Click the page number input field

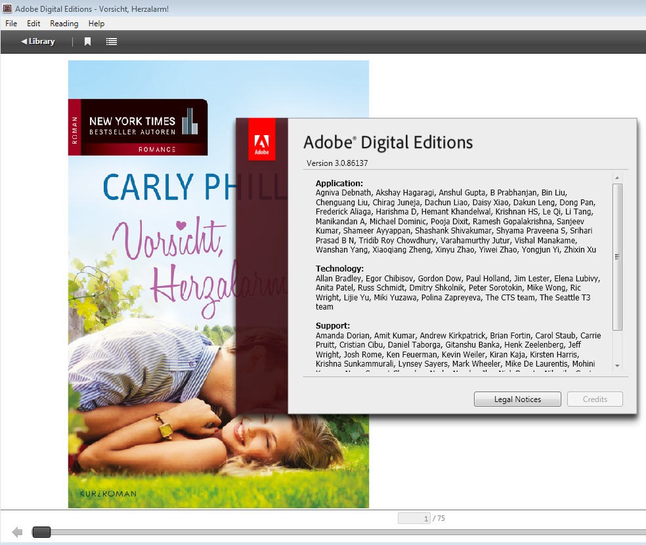pos(414,518)
